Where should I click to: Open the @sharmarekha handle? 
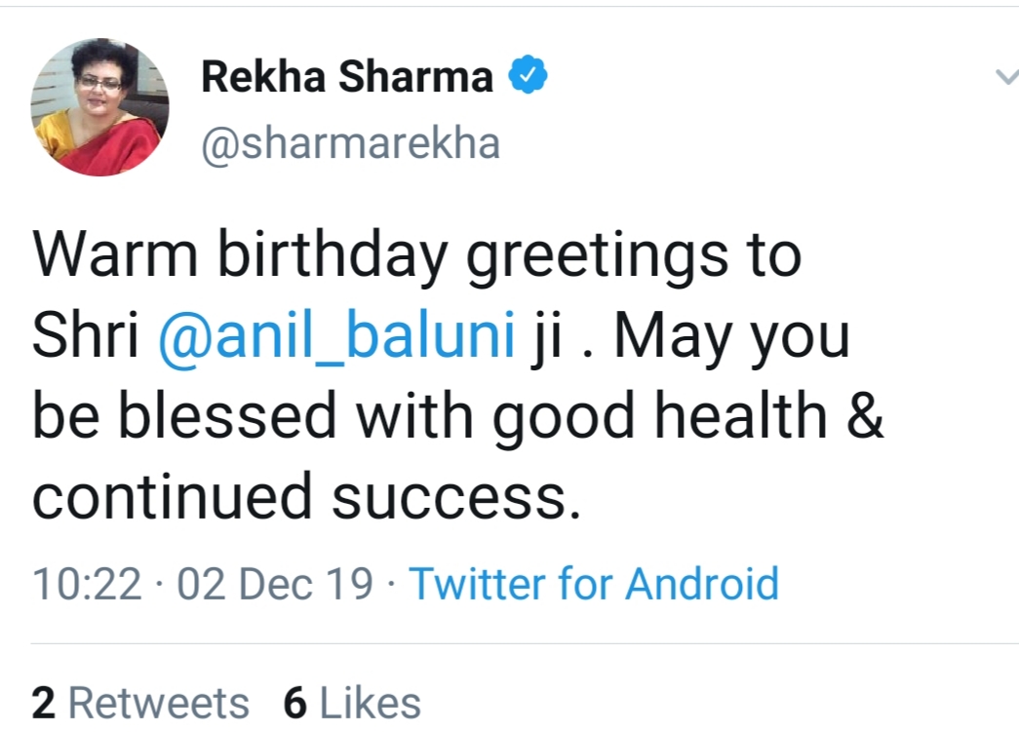(350, 143)
